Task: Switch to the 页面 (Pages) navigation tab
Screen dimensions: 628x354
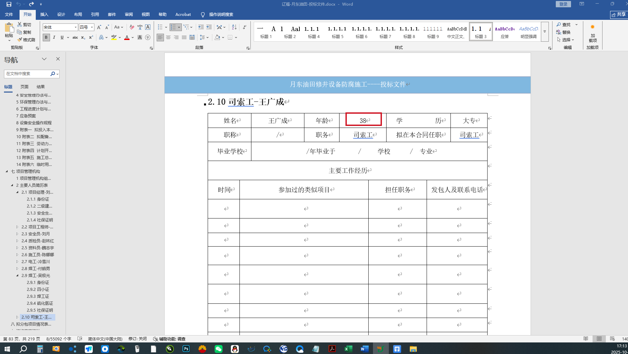Action: [25, 87]
